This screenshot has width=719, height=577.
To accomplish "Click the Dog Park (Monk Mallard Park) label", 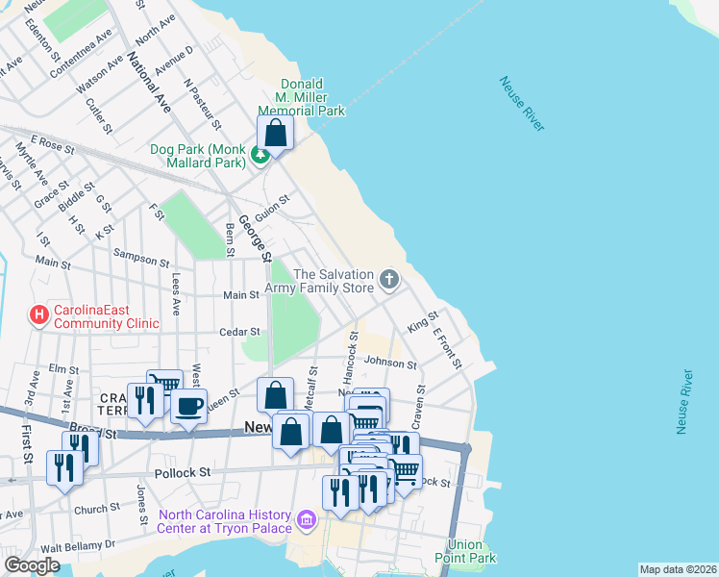I will (x=198, y=156).
